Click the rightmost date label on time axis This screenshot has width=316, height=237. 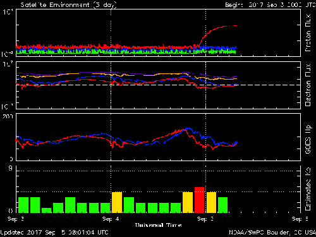point(300,219)
